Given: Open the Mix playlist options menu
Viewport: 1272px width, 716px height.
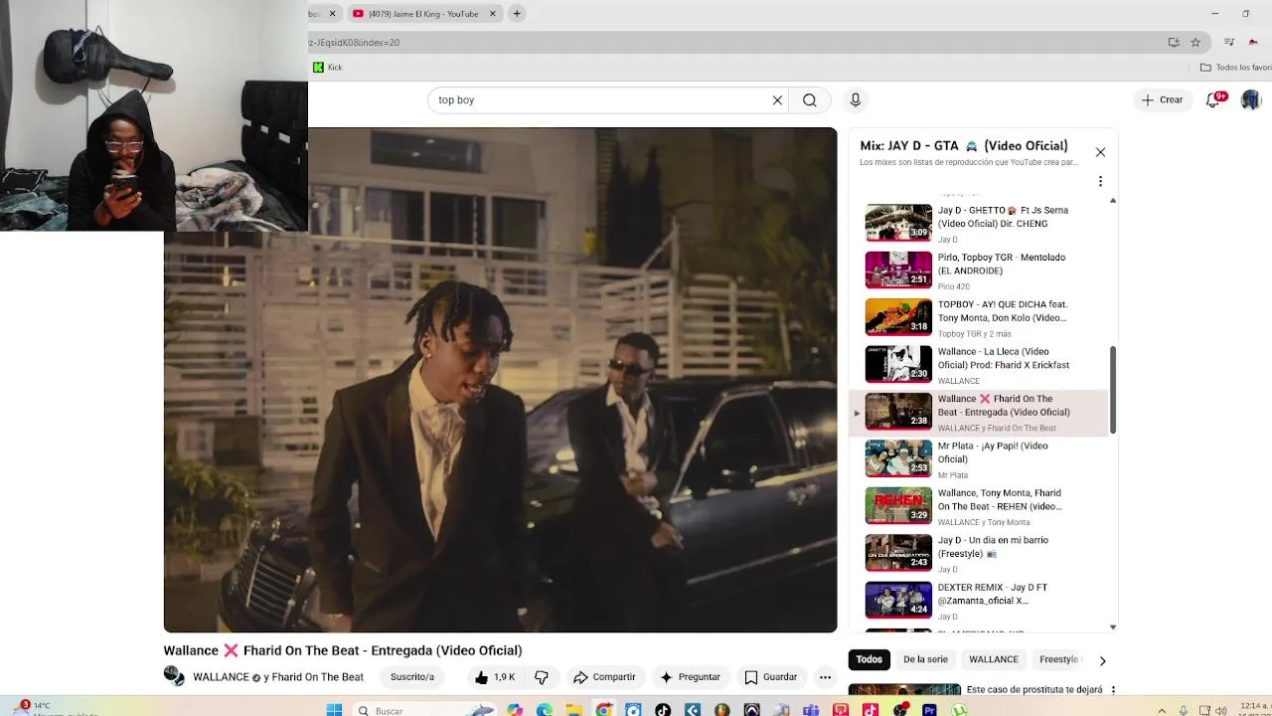Looking at the screenshot, I should pyautogui.click(x=1100, y=181).
